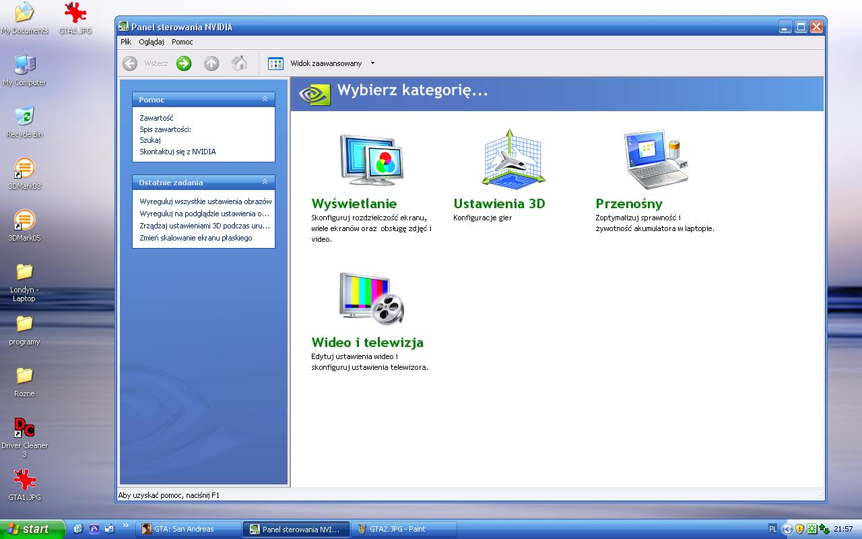Open Wyreguluj wszystkie ustawienia obrazów task
Viewport: 862px width, 539px height.
click(205, 201)
